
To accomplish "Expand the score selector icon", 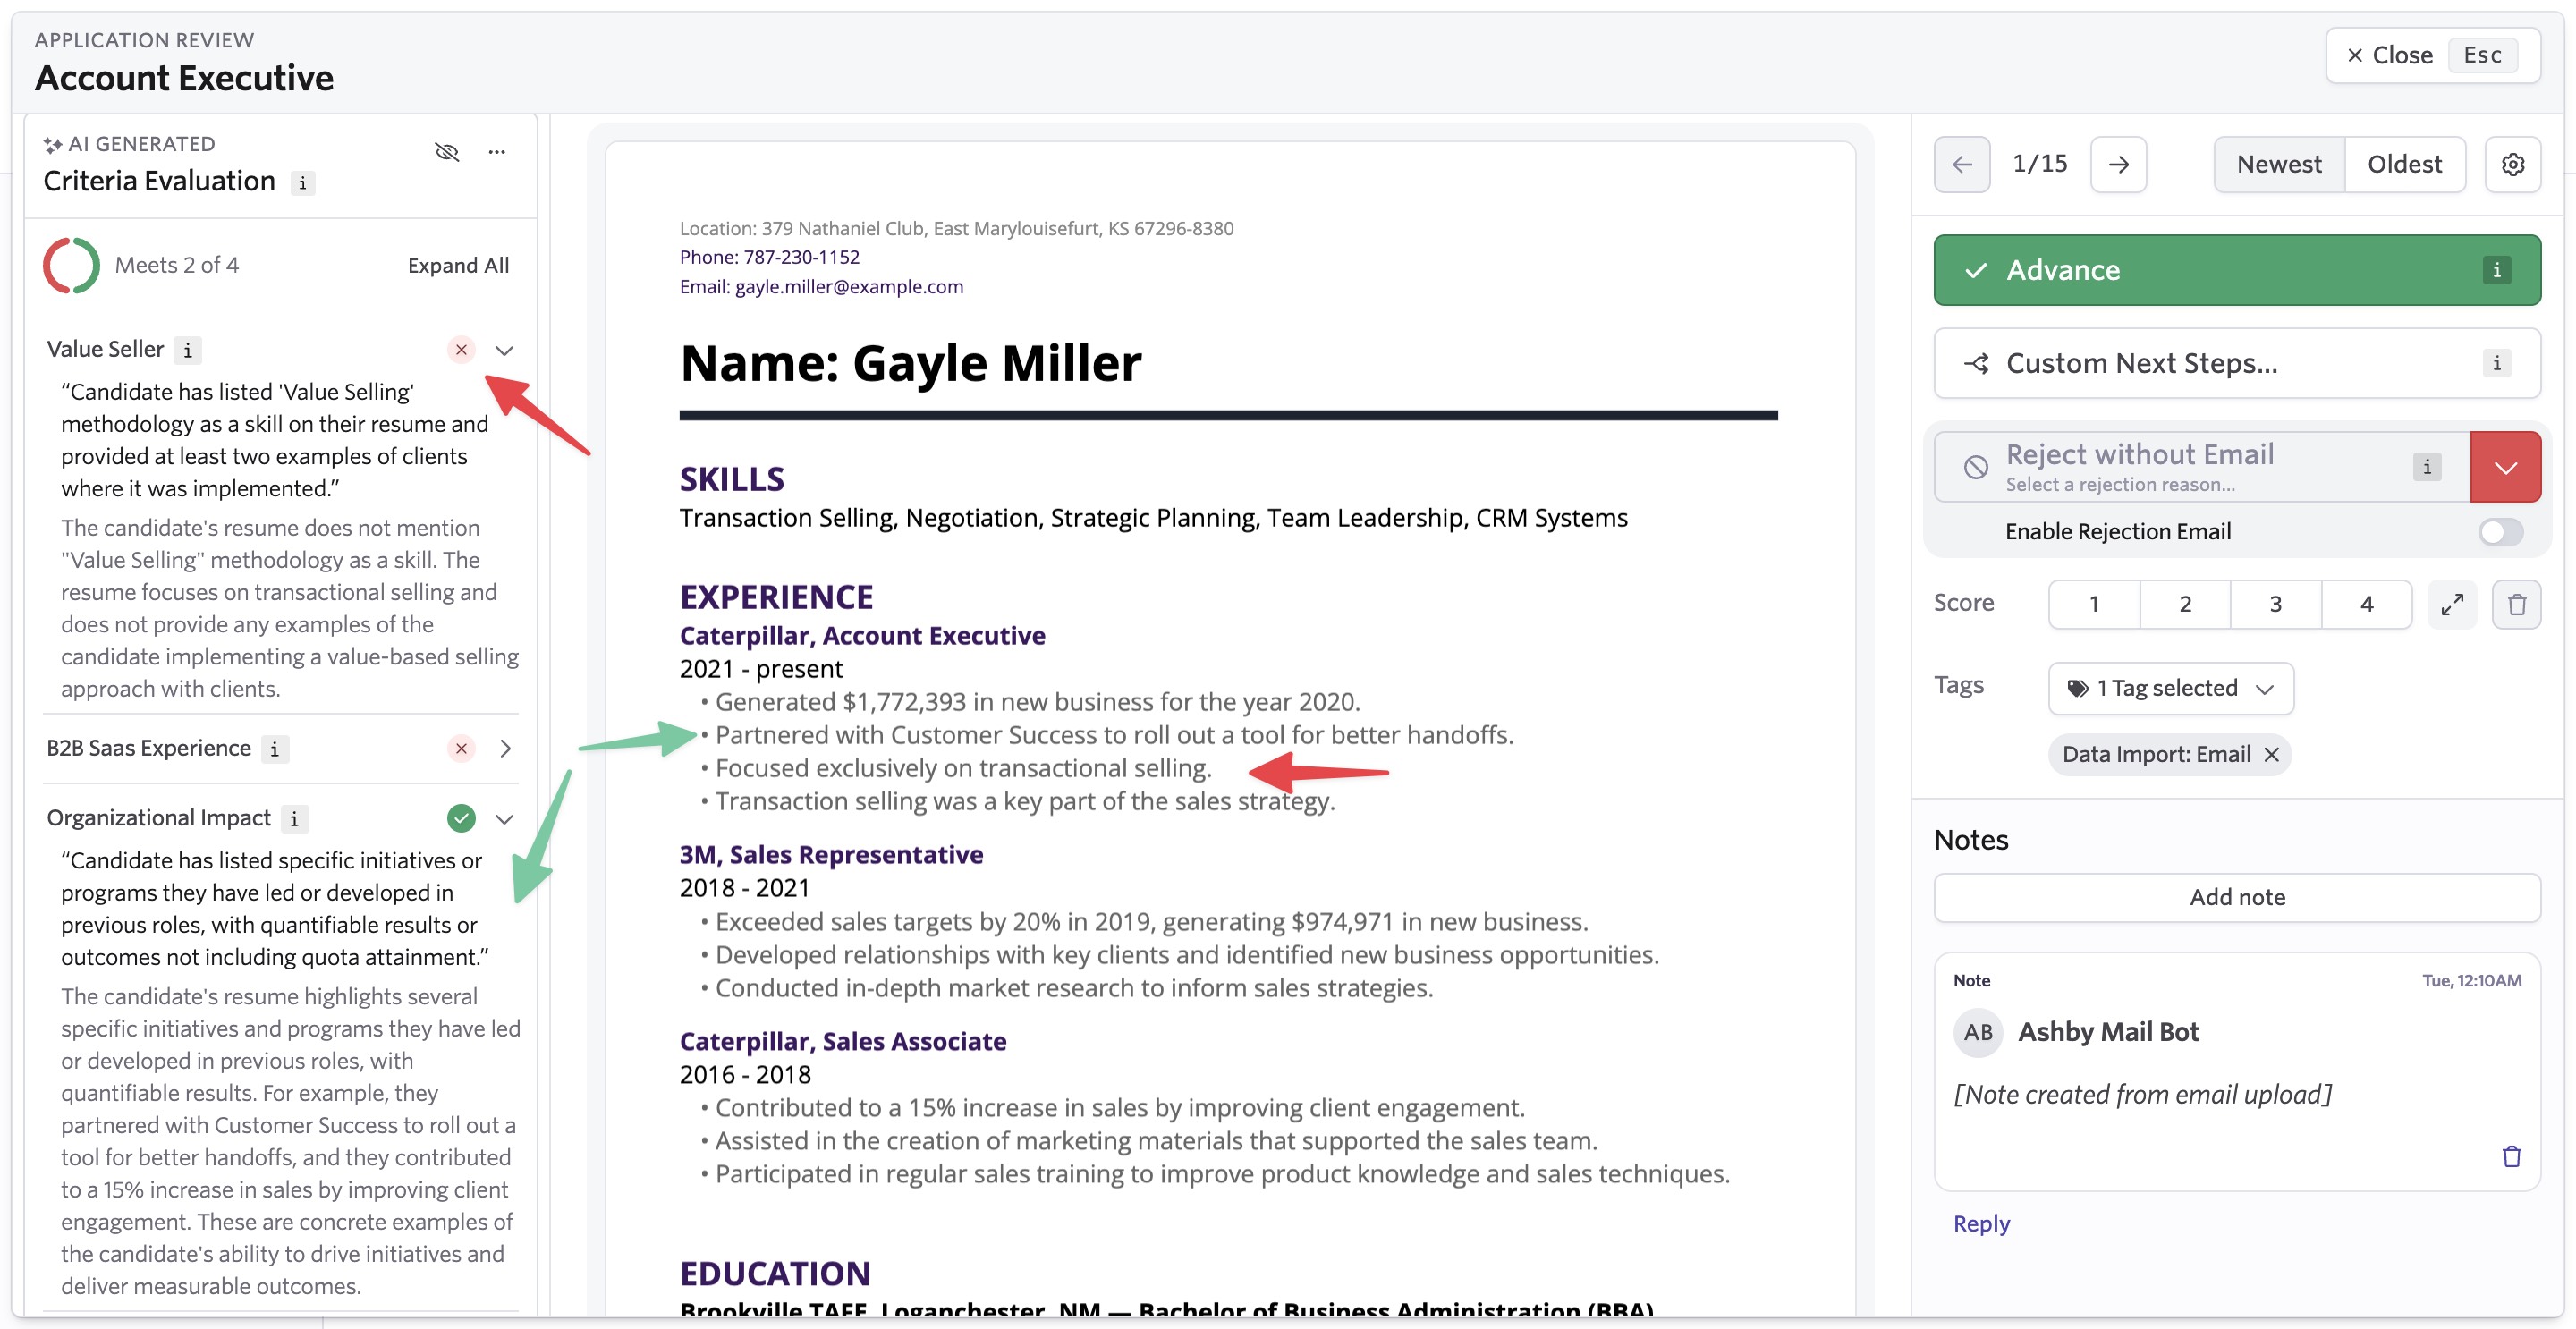I will point(2451,604).
